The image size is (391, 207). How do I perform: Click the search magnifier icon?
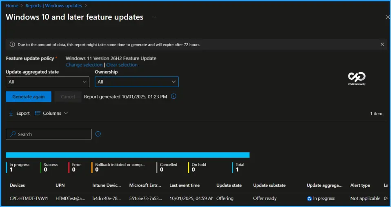pos(13,134)
